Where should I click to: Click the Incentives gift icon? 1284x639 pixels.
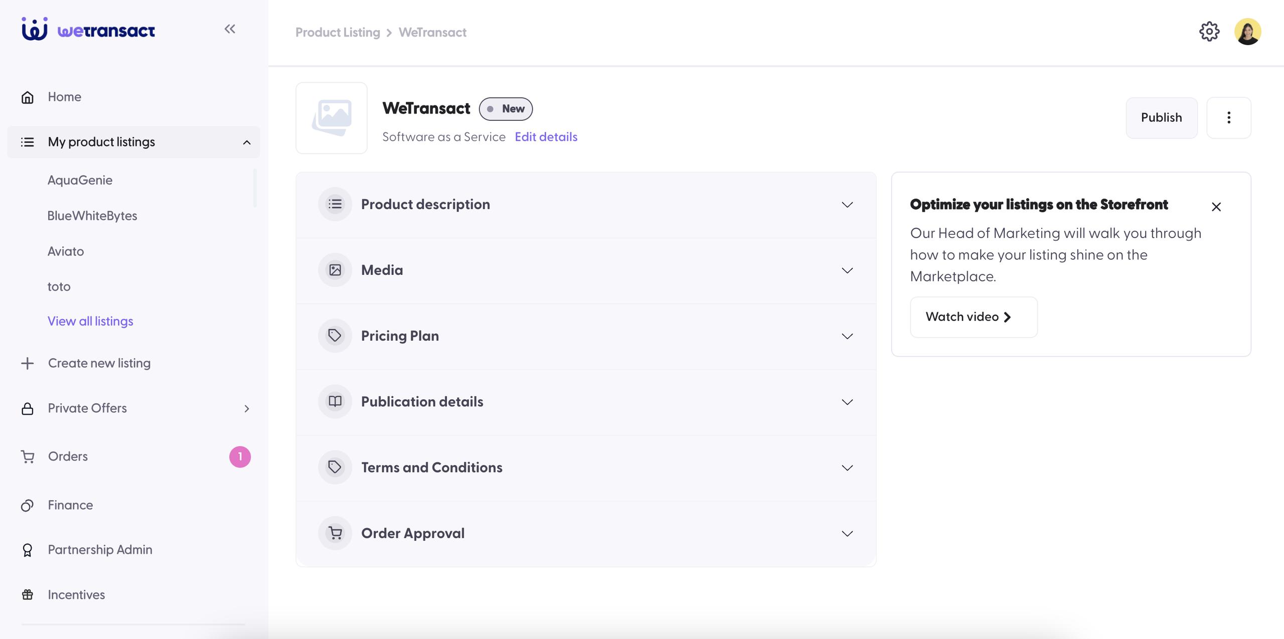(28, 594)
